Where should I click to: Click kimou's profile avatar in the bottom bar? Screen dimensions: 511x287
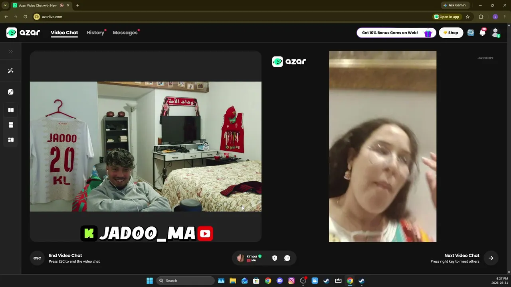point(240,258)
